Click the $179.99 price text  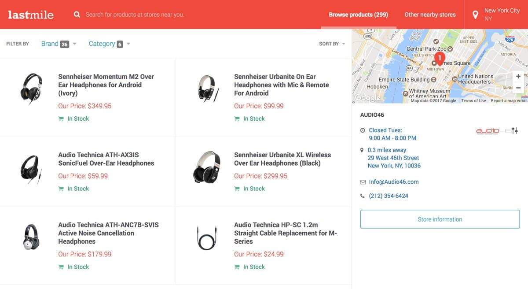point(85,254)
